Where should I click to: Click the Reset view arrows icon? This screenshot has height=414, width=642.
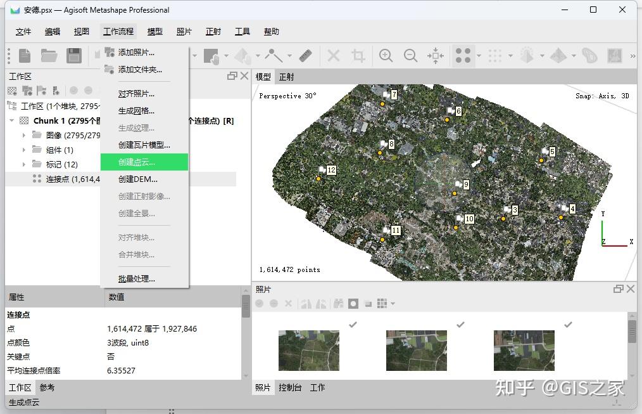coord(436,56)
